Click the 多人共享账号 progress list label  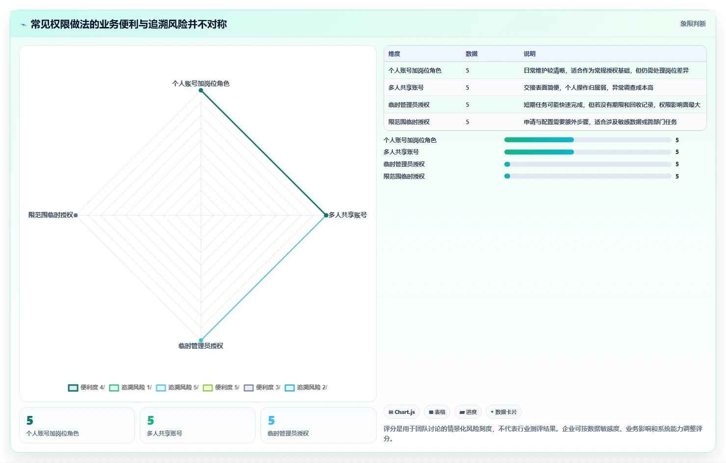click(401, 152)
